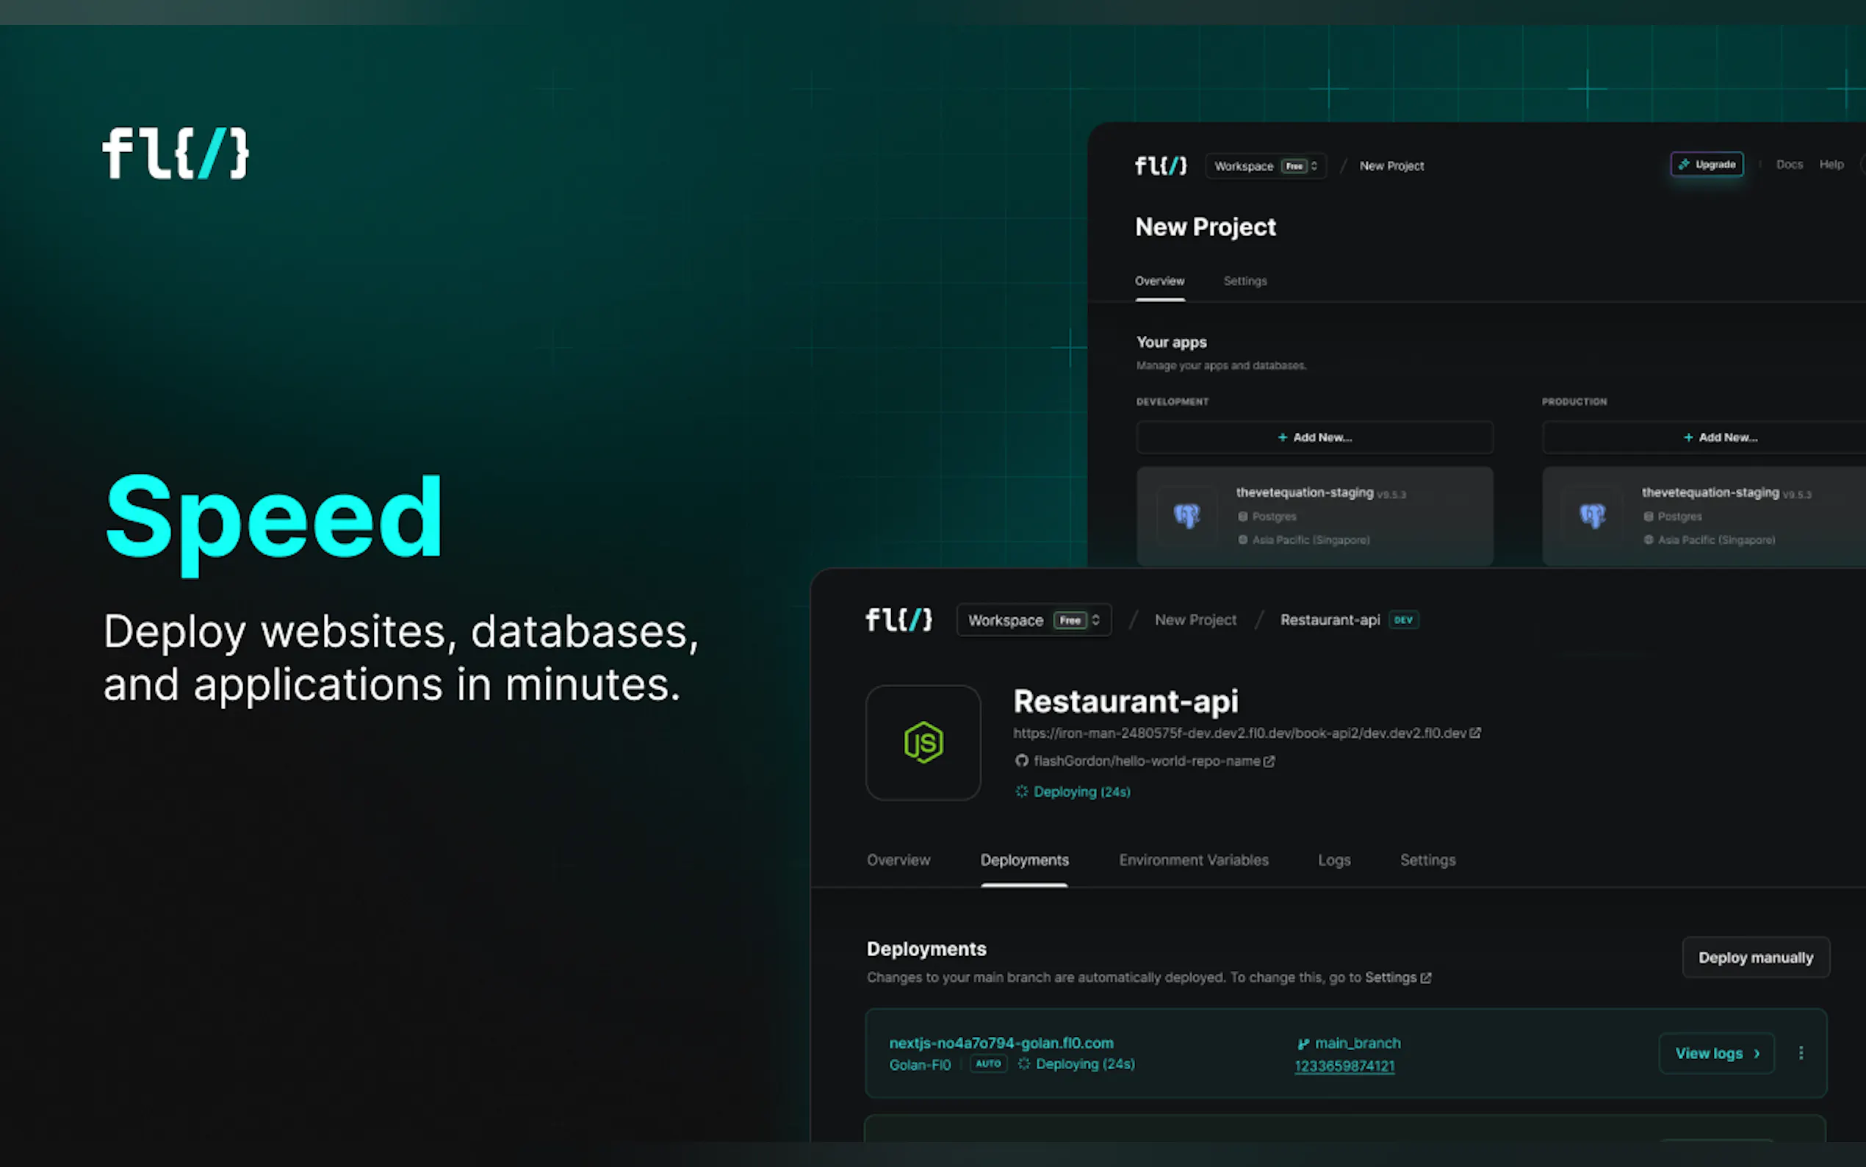Screen dimensions: 1866x1167
Task: Click the large fl0 logo top-left
Action: click(176, 154)
